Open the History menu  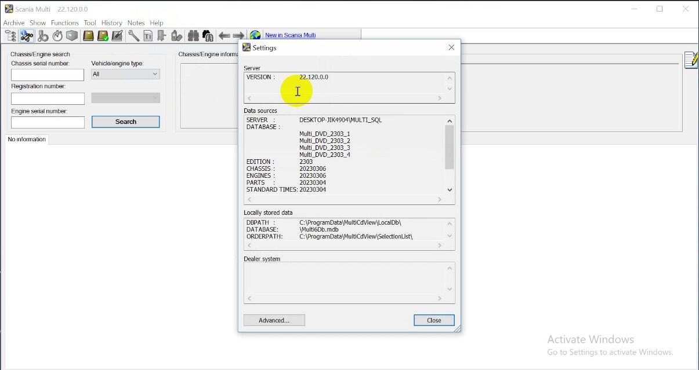[x=111, y=23]
